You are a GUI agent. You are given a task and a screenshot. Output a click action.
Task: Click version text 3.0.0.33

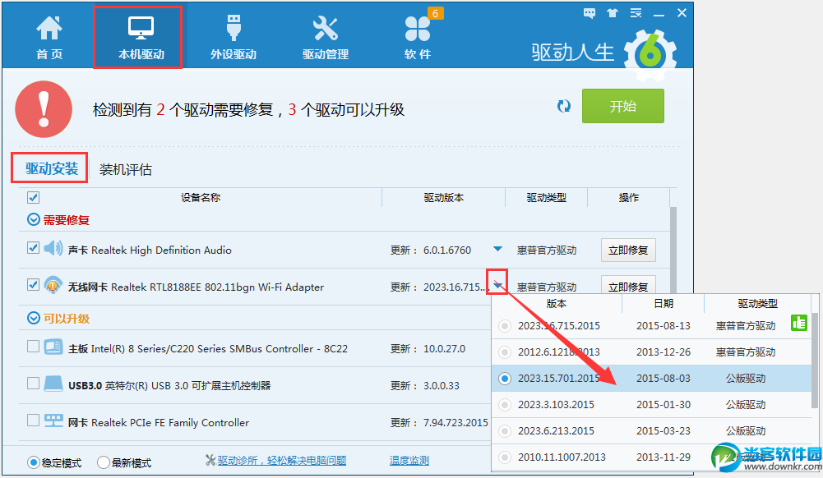pos(442,386)
